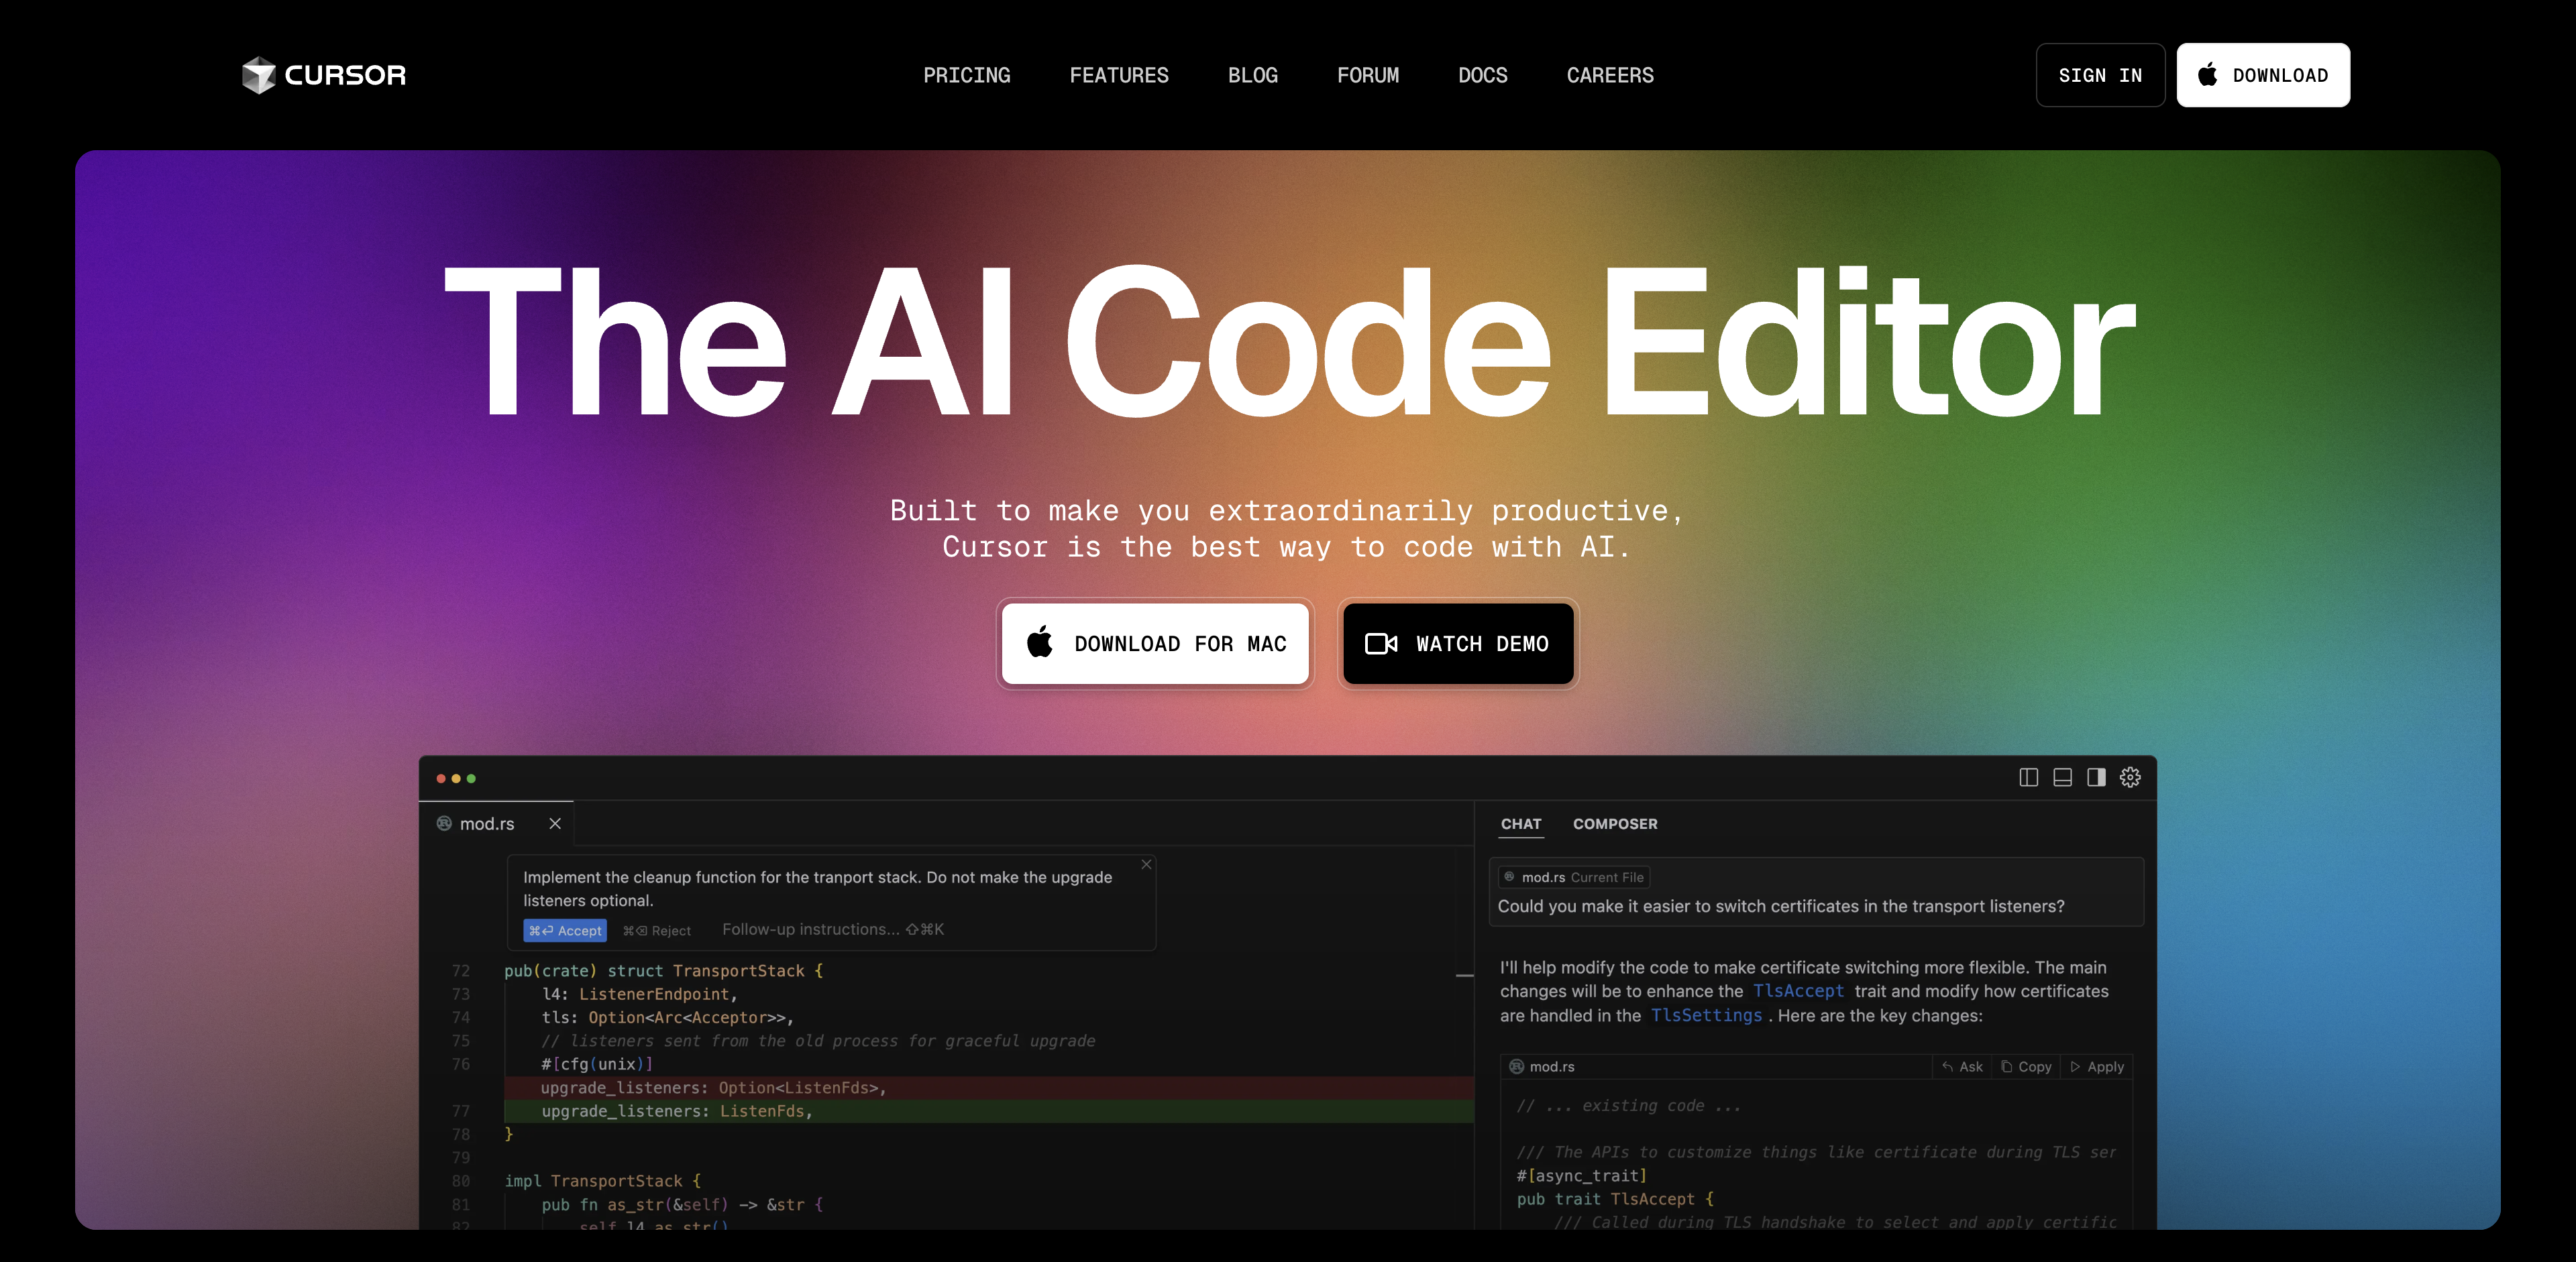Click the Watch Demo button
Image resolution: width=2576 pixels, height=1262 pixels.
click(x=1458, y=644)
